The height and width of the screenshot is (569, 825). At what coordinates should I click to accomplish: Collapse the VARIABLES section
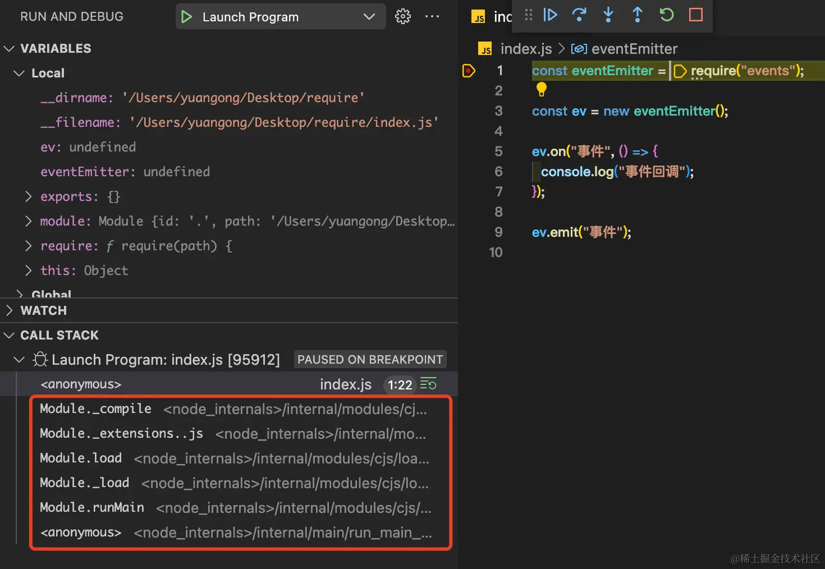click(x=9, y=49)
